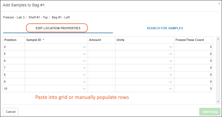Open Sample ID dropdown for position 6

click(x=84, y=61)
